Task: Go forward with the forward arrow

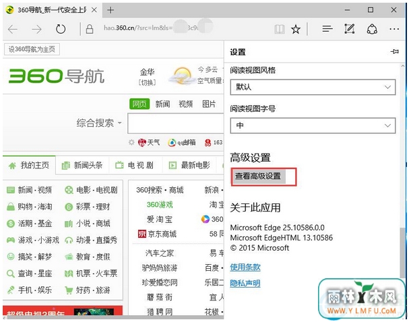Action: pyautogui.click(x=37, y=29)
